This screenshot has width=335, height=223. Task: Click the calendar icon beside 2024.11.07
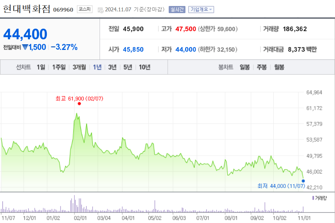point(100,10)
